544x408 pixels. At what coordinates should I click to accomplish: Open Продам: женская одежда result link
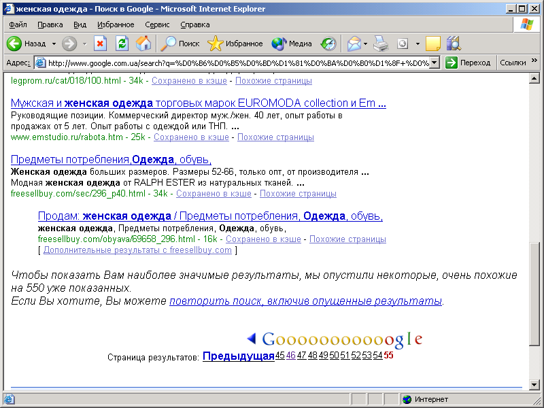click(210, 216)
